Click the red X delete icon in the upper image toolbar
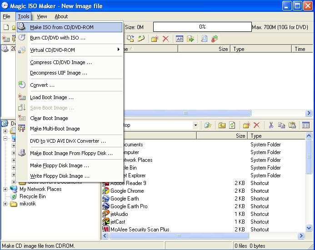 coord(165,39)
